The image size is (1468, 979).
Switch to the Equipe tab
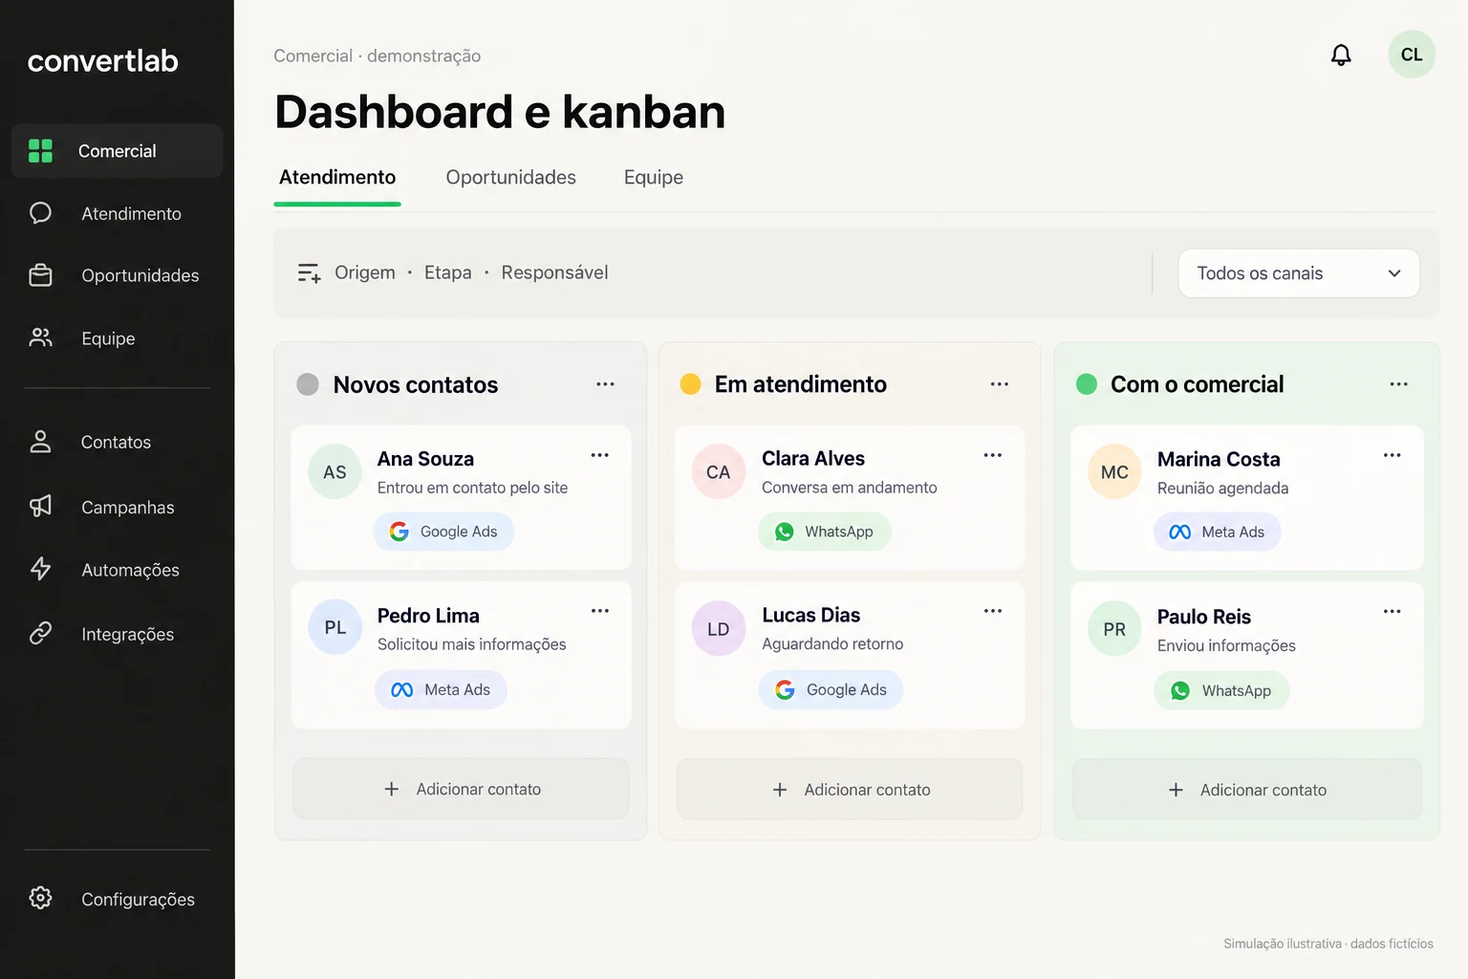point(654,178)
